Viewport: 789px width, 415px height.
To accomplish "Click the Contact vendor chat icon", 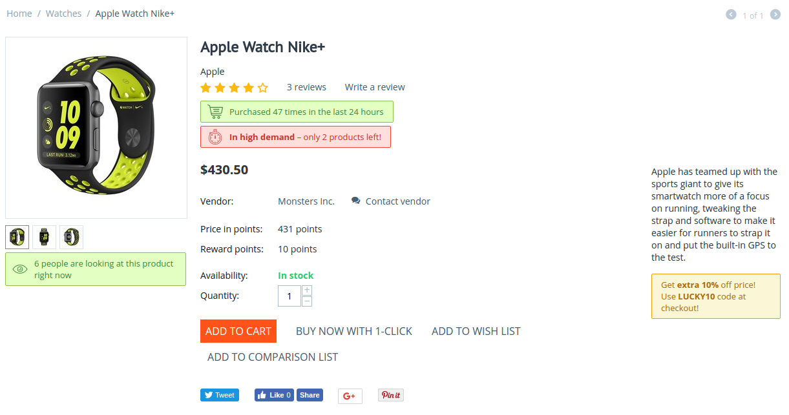I will point(356,201).
